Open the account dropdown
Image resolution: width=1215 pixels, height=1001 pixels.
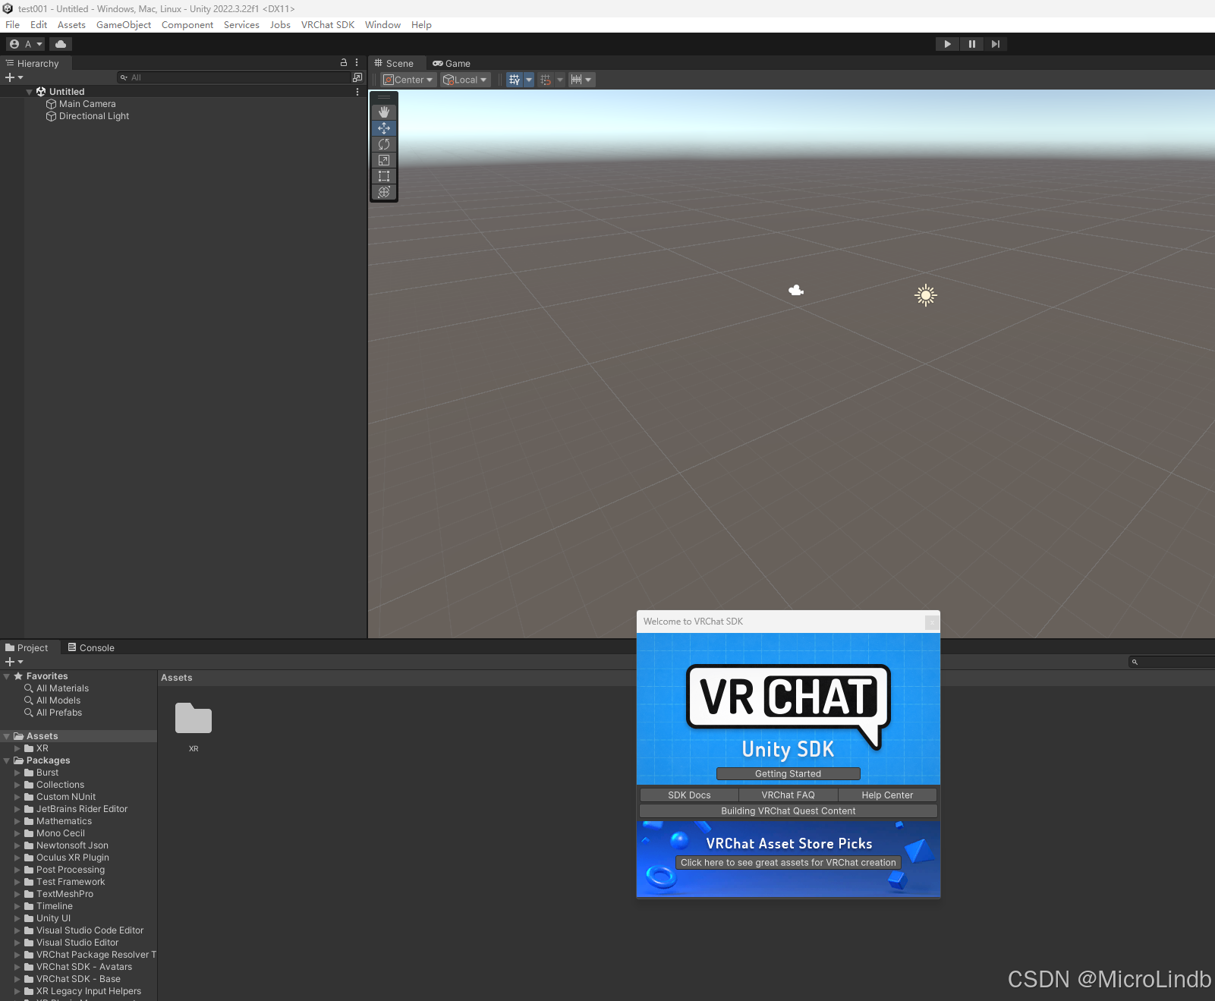[26, 44]
